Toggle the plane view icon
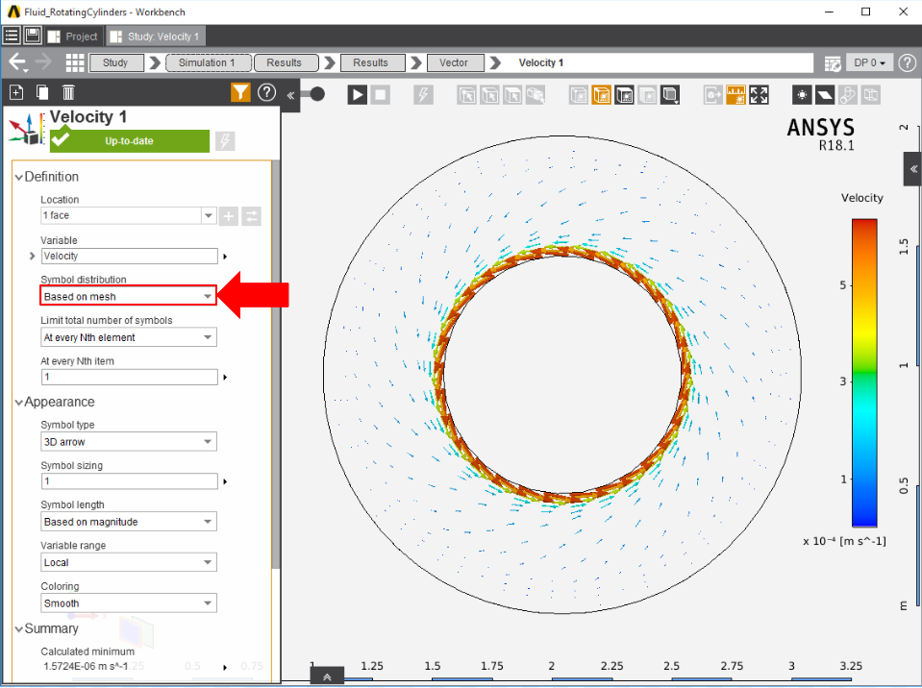Viewport: 922px width, 688px height. click(x=824, y=94)
